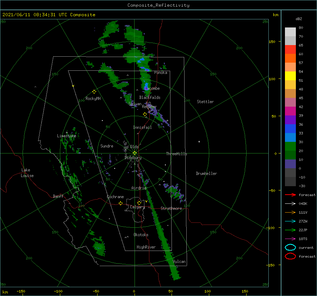317x296 pixels.
Task: Select the light gray 80 dBZ swatch
Action: coord(290,32)
